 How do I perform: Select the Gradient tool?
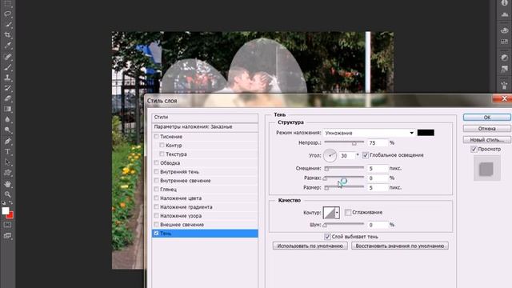tap(7, 109)
